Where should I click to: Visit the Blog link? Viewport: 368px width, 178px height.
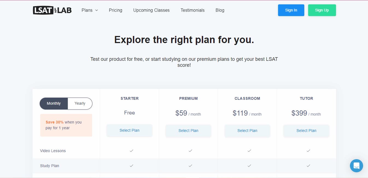click(220, 10)
